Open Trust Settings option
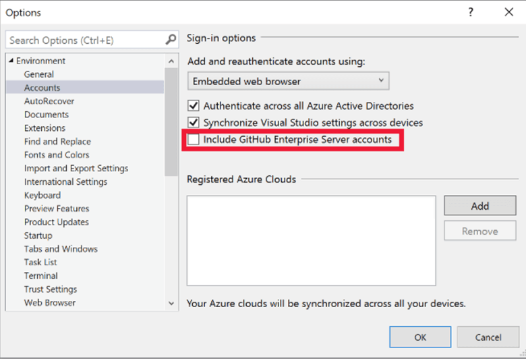Image resolution: width=526 pixels, height=359 pixels. coord(51,289)
